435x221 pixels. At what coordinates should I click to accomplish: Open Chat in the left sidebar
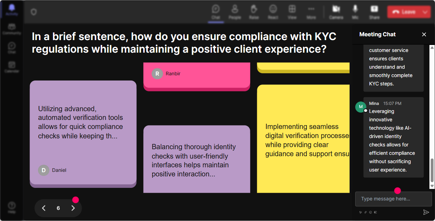[x=12, y=48]
